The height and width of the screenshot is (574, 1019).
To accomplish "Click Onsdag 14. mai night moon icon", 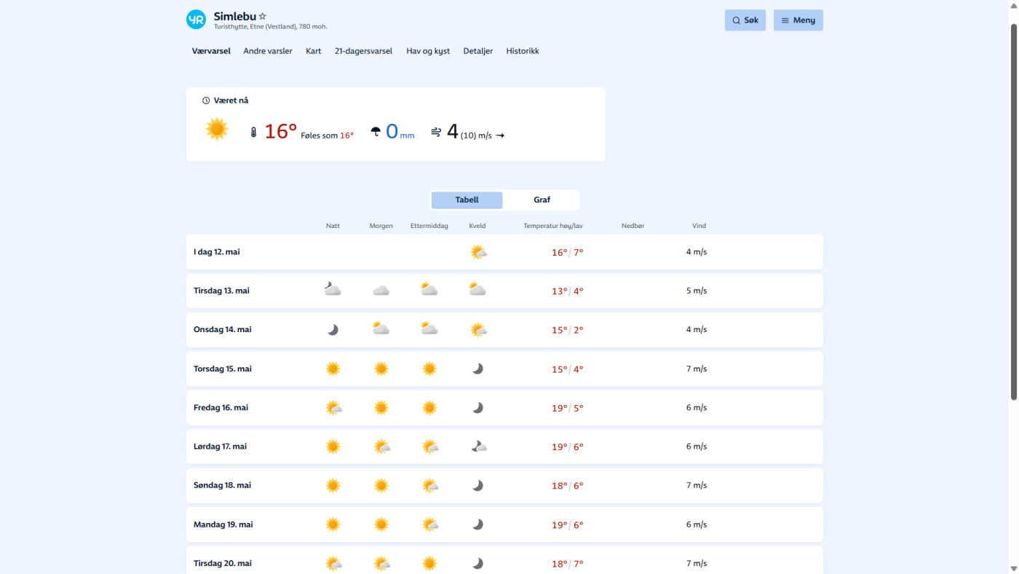I will 333,330.
